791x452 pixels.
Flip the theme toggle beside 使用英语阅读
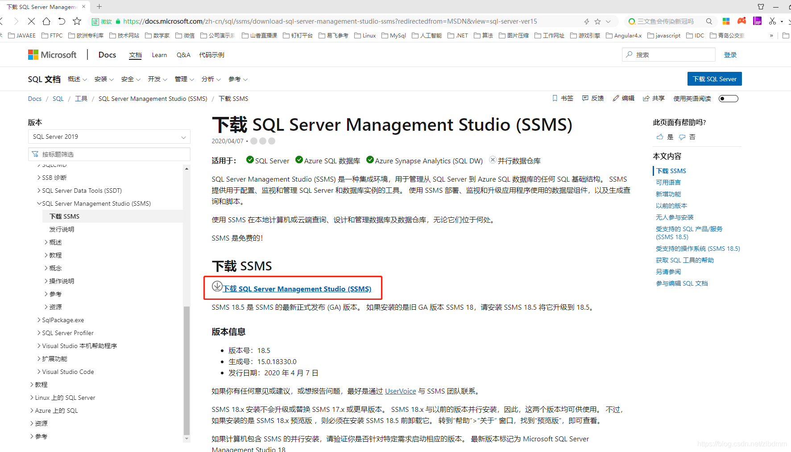728,98
